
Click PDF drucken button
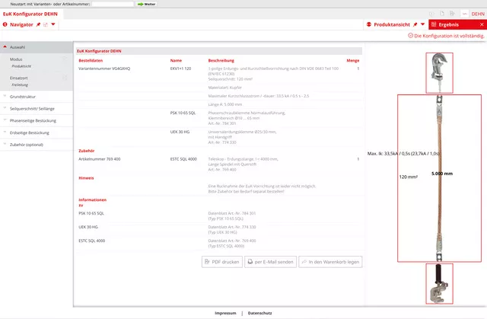point(221,261)
